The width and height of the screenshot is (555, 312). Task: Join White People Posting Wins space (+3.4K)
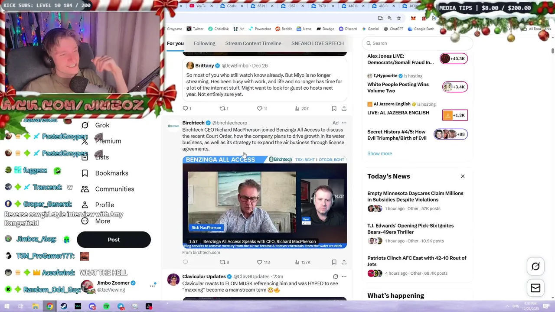455,87
